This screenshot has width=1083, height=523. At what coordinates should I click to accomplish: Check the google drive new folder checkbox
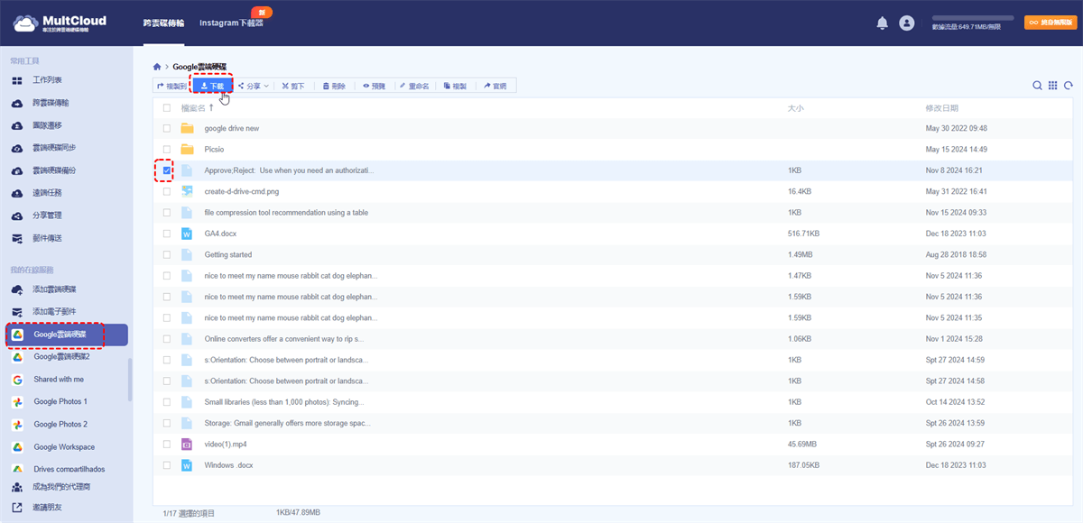point(167,128)
